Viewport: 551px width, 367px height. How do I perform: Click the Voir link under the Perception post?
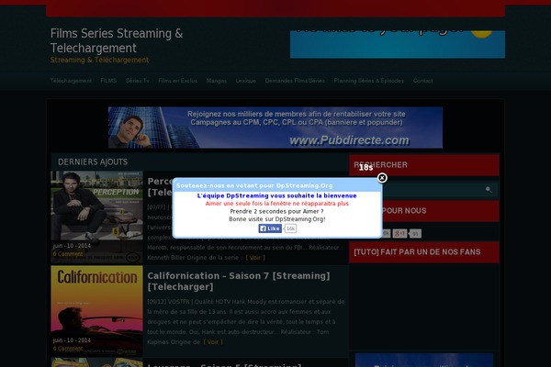click(255, 258)
